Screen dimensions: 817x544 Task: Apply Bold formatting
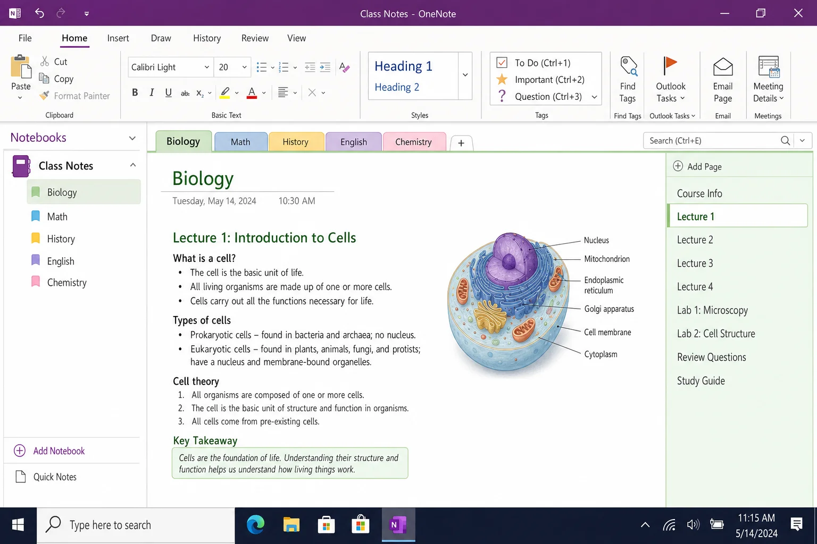point(135,92)
